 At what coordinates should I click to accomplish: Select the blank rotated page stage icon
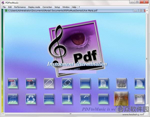[x=49, y=83]
